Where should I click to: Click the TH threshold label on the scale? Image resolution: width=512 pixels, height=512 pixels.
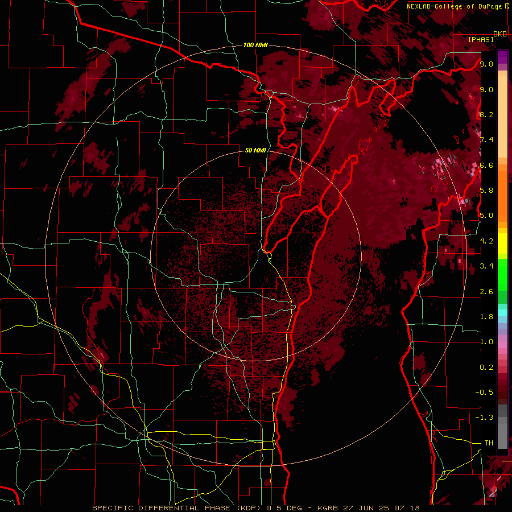pyautogui.click(x=489, y=443)
